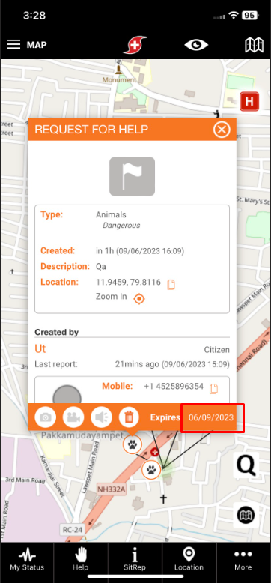Tap the Wi-Fi icon in status bar

click(233, 15)
